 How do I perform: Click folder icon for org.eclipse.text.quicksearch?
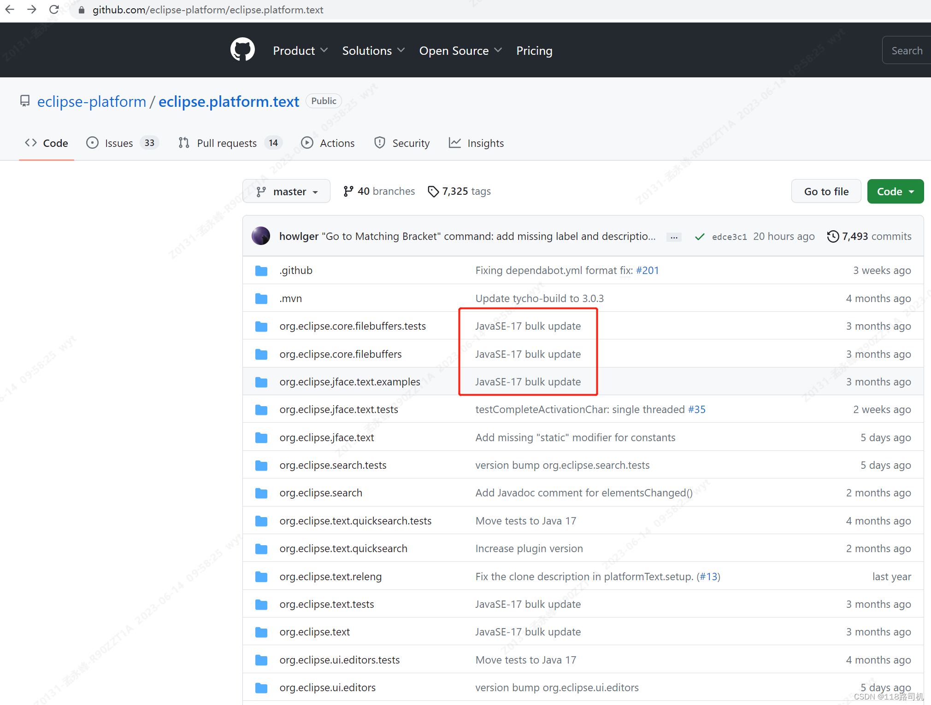pos(261,548)
